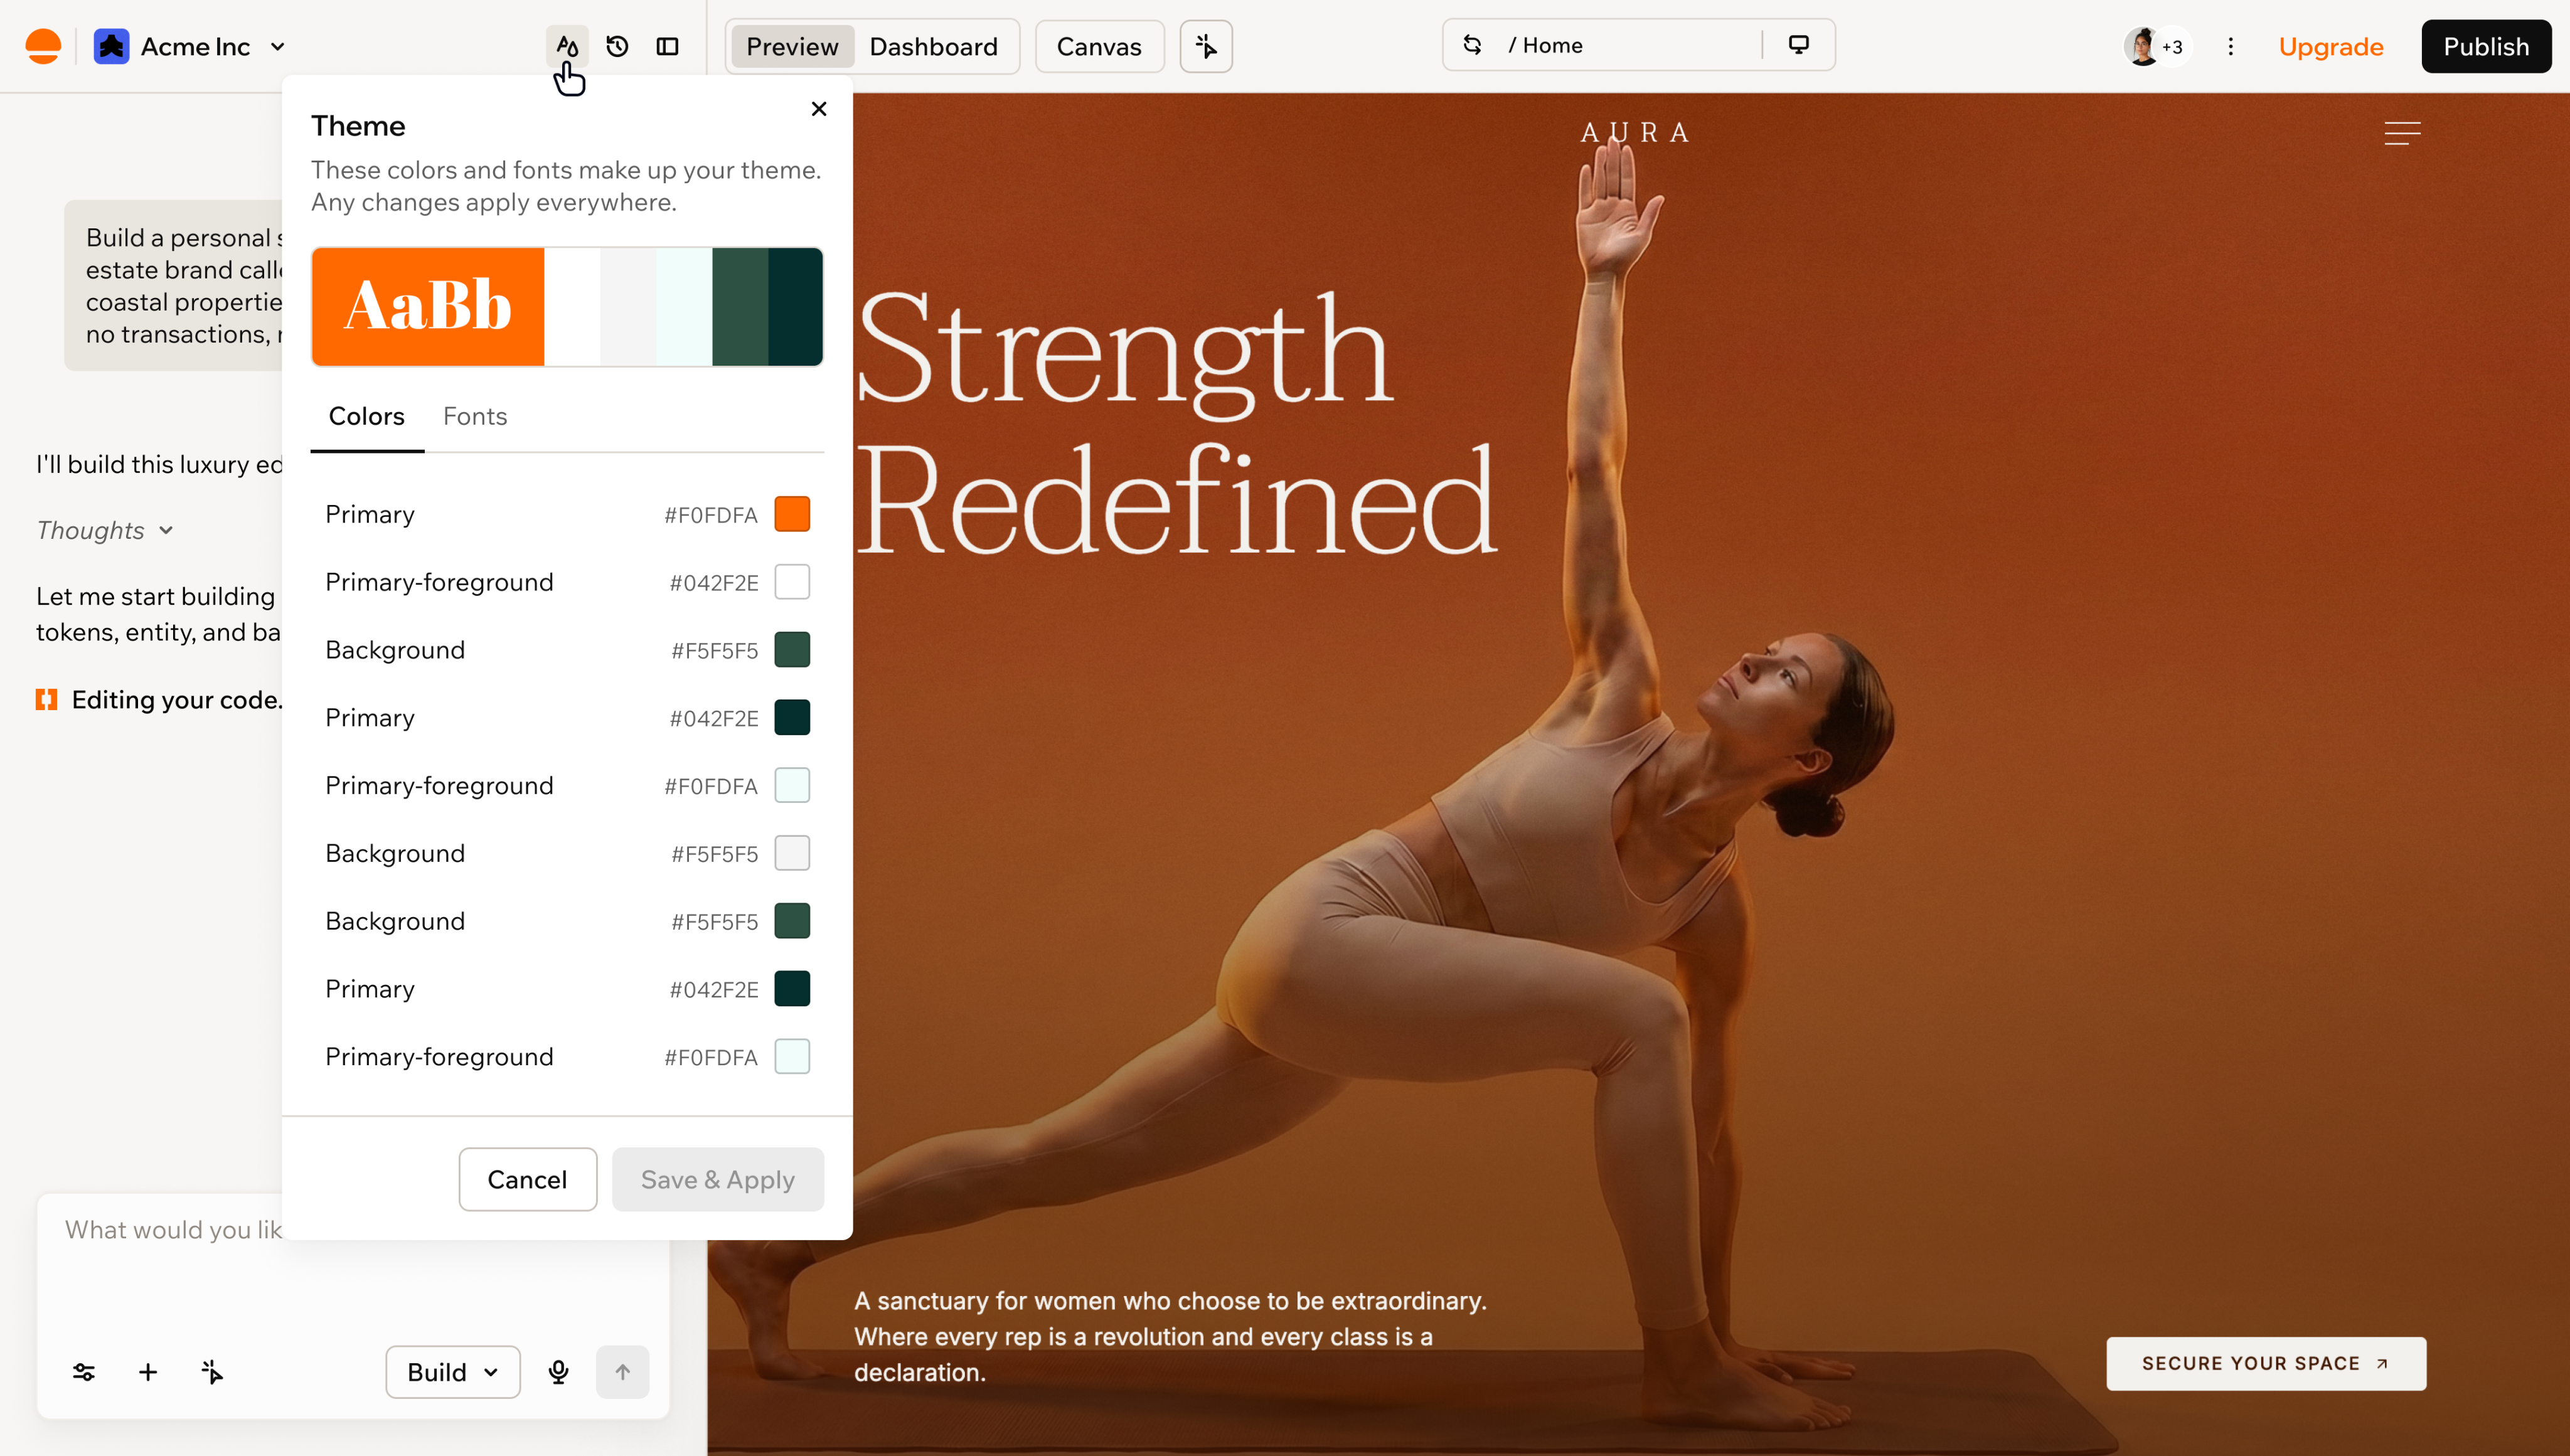Screen dimensions: 2570x1456
Task: Toggle the side panel layout icon
Action: (667, 46)
